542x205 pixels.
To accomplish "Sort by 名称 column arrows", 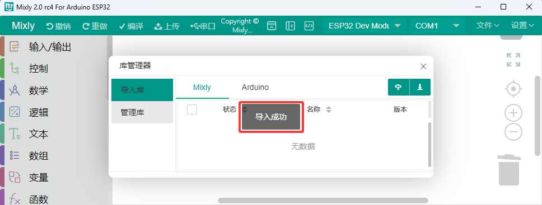I will tap(329, 109).
